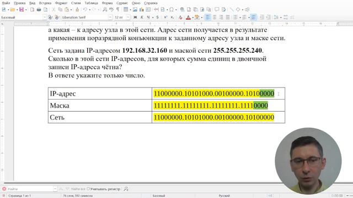Click the Clear direct formatting icon
353x198 pixels.
tap(180, 17)
